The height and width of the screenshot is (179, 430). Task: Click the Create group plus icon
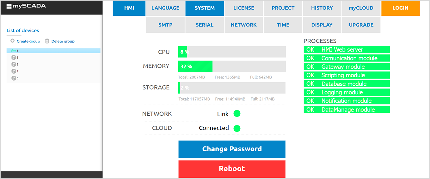click(13, 41)
